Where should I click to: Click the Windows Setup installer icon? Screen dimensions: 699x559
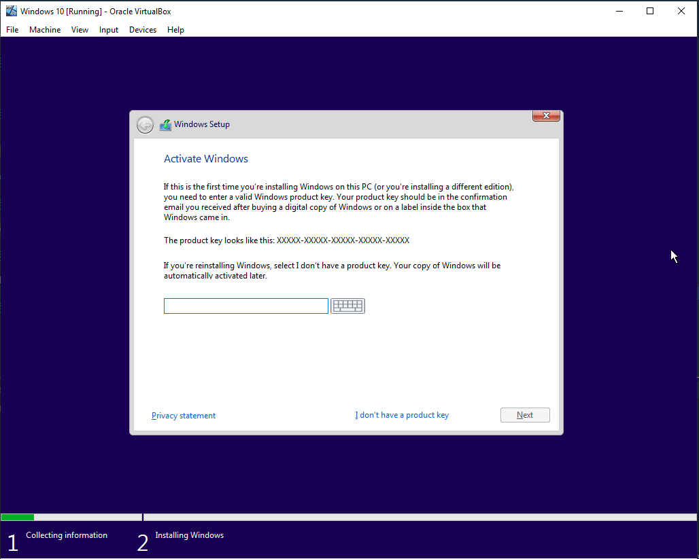click(165, 125)
